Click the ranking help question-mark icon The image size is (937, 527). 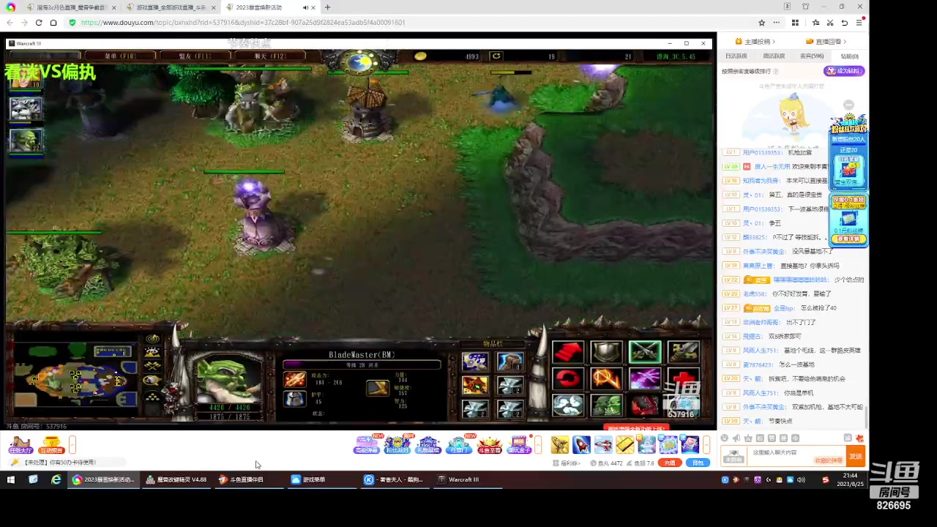(775, 71)
